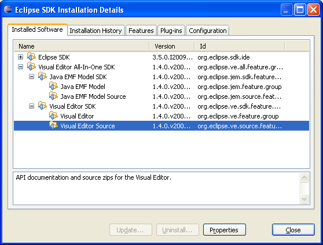Screen dimensions: 323x245
Task: Click the Visual Editor All-In-One SDK icon
Action: (x=31, y=66)
